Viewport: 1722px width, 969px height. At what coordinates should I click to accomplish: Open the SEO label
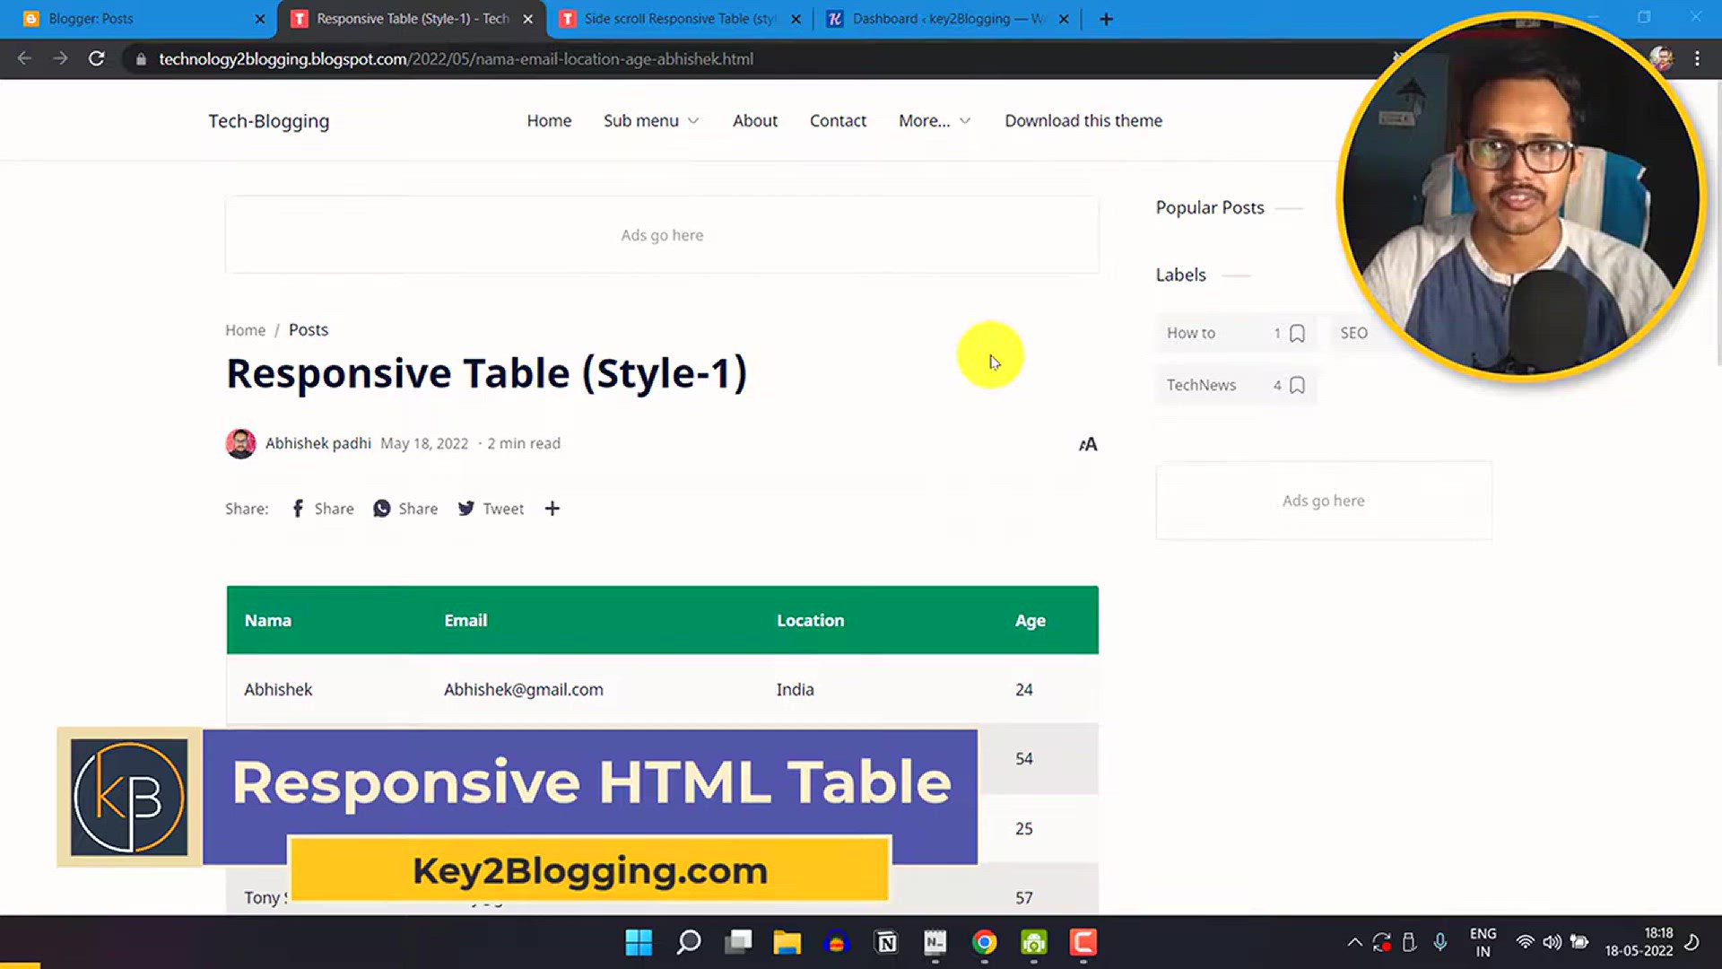(1353, 333)
